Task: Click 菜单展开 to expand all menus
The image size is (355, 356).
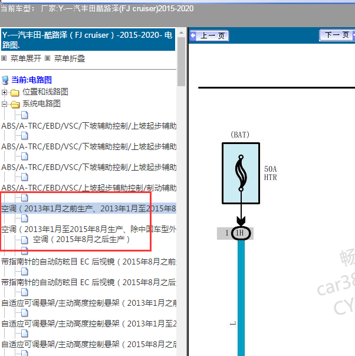Action: pos(26,58)
